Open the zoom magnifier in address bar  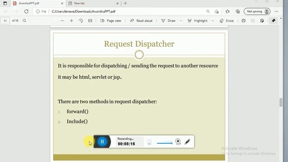point(208,11)
